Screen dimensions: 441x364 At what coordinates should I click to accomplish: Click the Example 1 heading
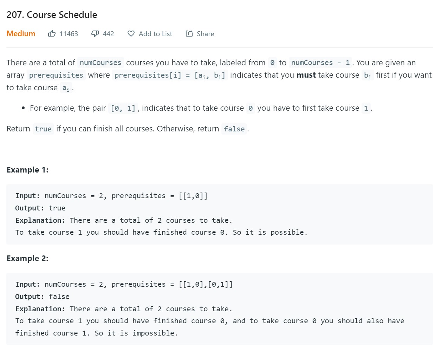pos(27,170)
